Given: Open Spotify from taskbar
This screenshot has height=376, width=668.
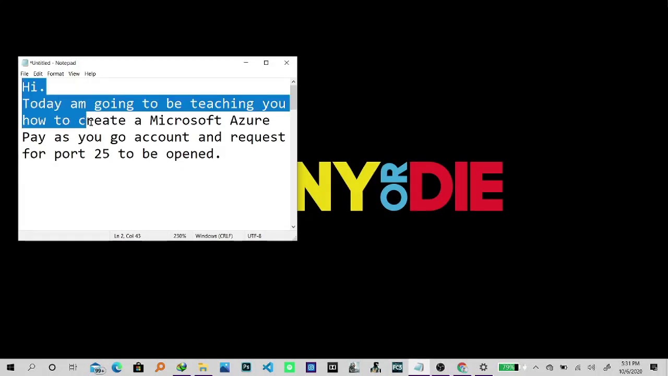Looking at the screenshot, I should click(x=289, y=368).
